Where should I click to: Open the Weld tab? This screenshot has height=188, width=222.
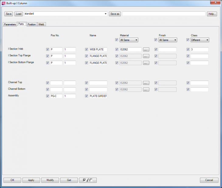41,24
